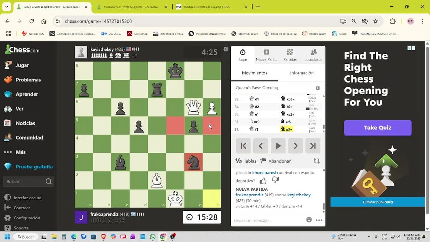Click the Take Quiz ad button
The width and height of the screenshot is (430, 242).
tap(378, 128)
